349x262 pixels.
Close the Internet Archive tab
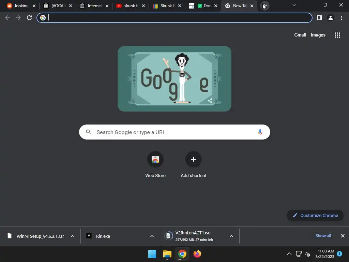pos(107,6)
